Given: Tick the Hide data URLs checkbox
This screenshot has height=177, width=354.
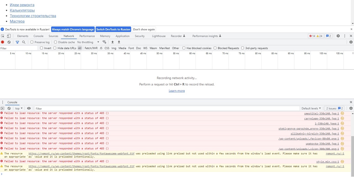Looking at the screenshot, I should click(55, 48).
